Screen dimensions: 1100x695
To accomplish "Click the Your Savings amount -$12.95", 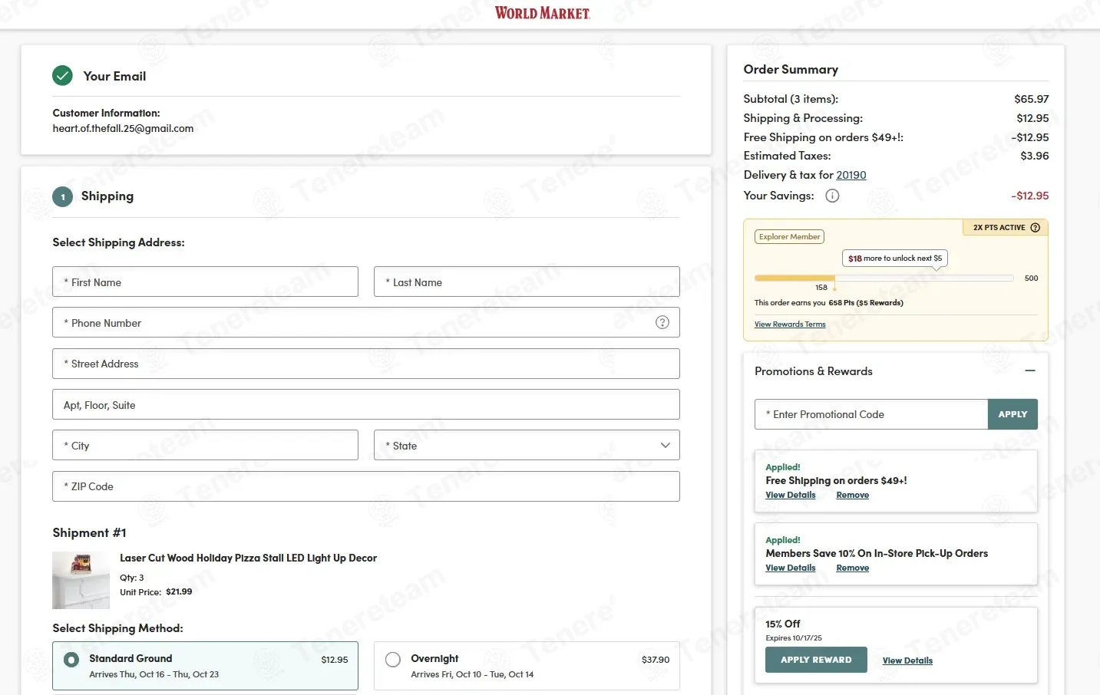I will pyautogui.click(x=1030, y=196).
